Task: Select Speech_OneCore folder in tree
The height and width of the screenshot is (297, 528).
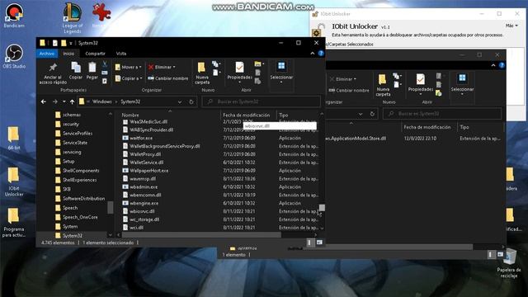Action: tap(80, 217)
